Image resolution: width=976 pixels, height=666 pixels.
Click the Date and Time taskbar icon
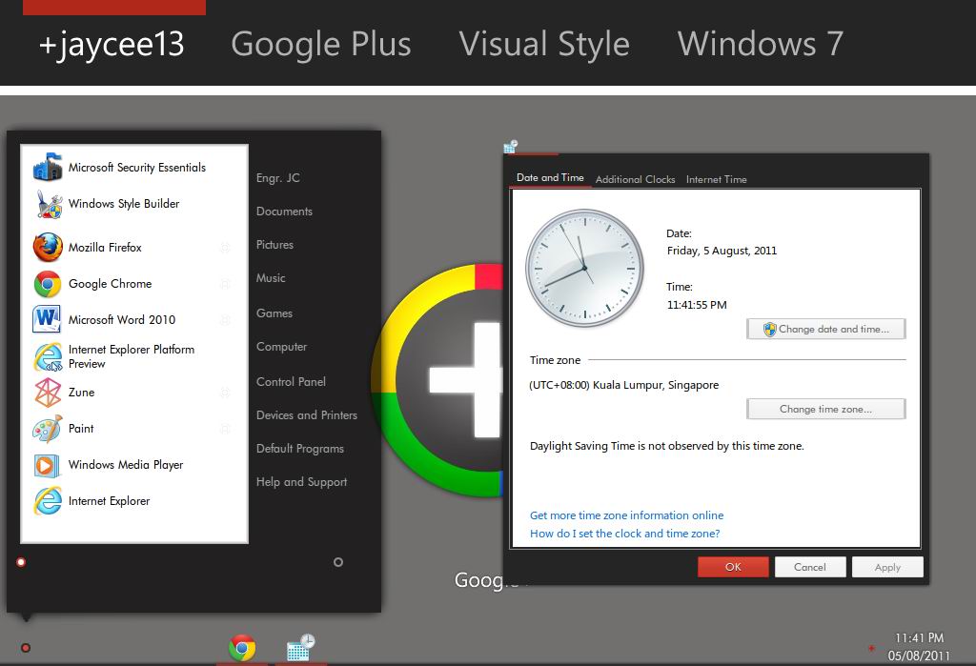(x=301, y=647)
